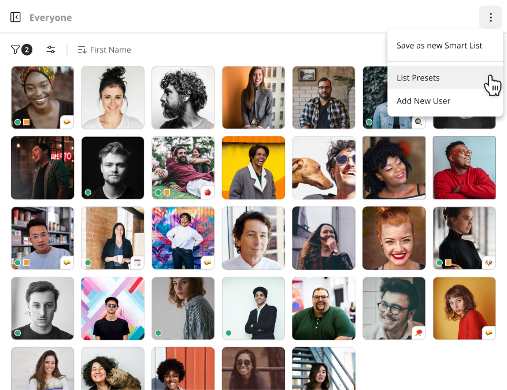This screenshot has width=507, height=390.
Task: Click green status dot on headwrap woman card
Action: (x=18, y=122)
